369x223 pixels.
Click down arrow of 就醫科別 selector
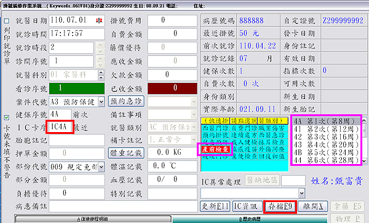click(101, 77)
